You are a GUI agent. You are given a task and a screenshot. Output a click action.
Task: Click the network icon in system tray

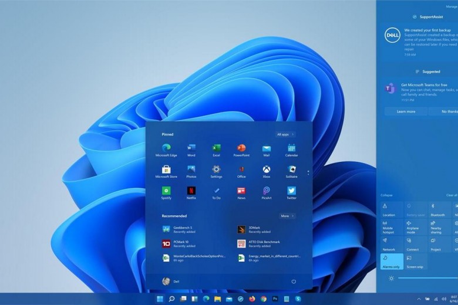click(436, 299)
